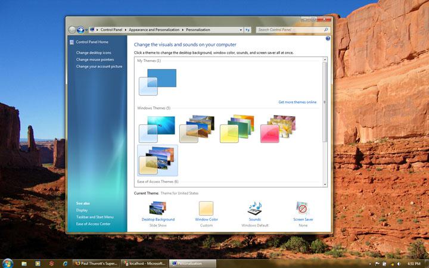Screen dimensions: 429x268
Task: Select the theme with yellow window color
Action: click(x=237, y=129)
